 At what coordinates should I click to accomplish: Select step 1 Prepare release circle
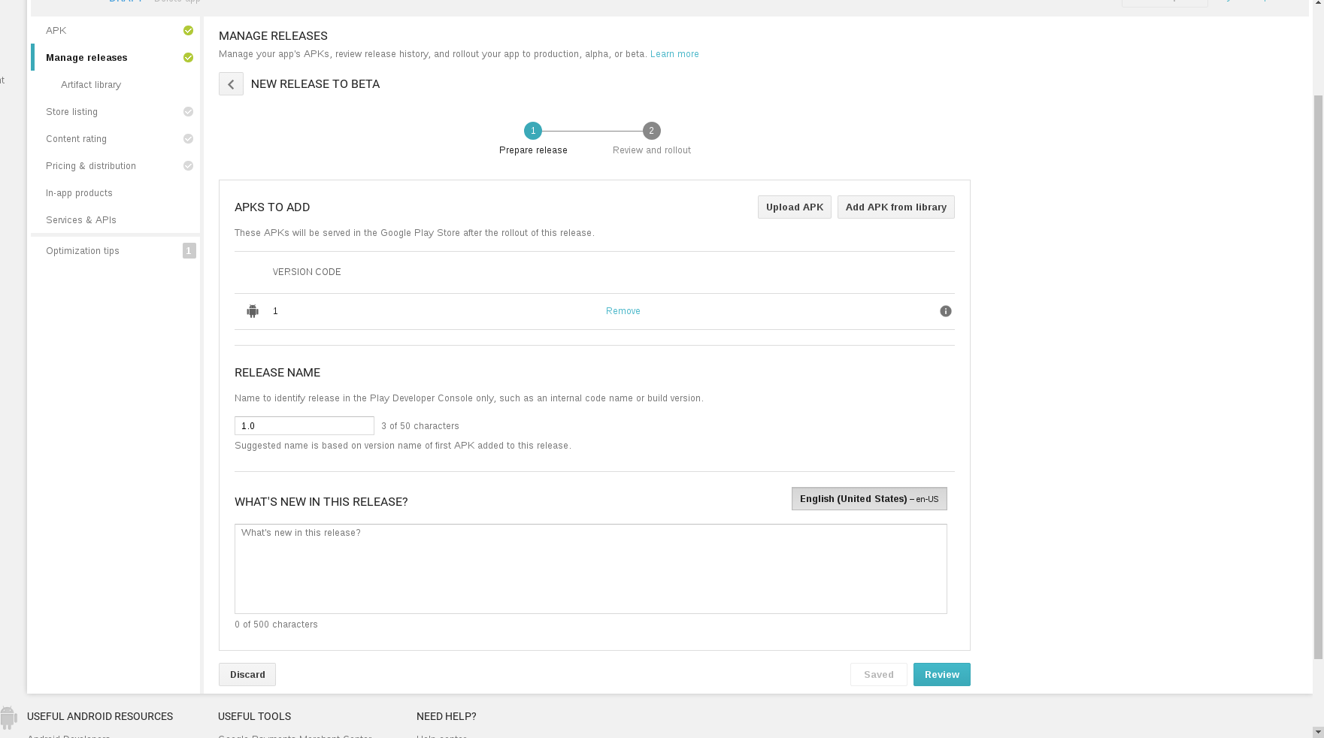(x=533, y=131)
